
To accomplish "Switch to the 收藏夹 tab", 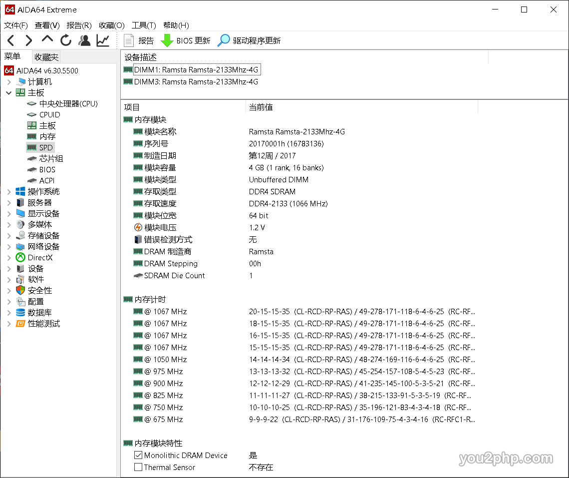I will tap(46, 57).
